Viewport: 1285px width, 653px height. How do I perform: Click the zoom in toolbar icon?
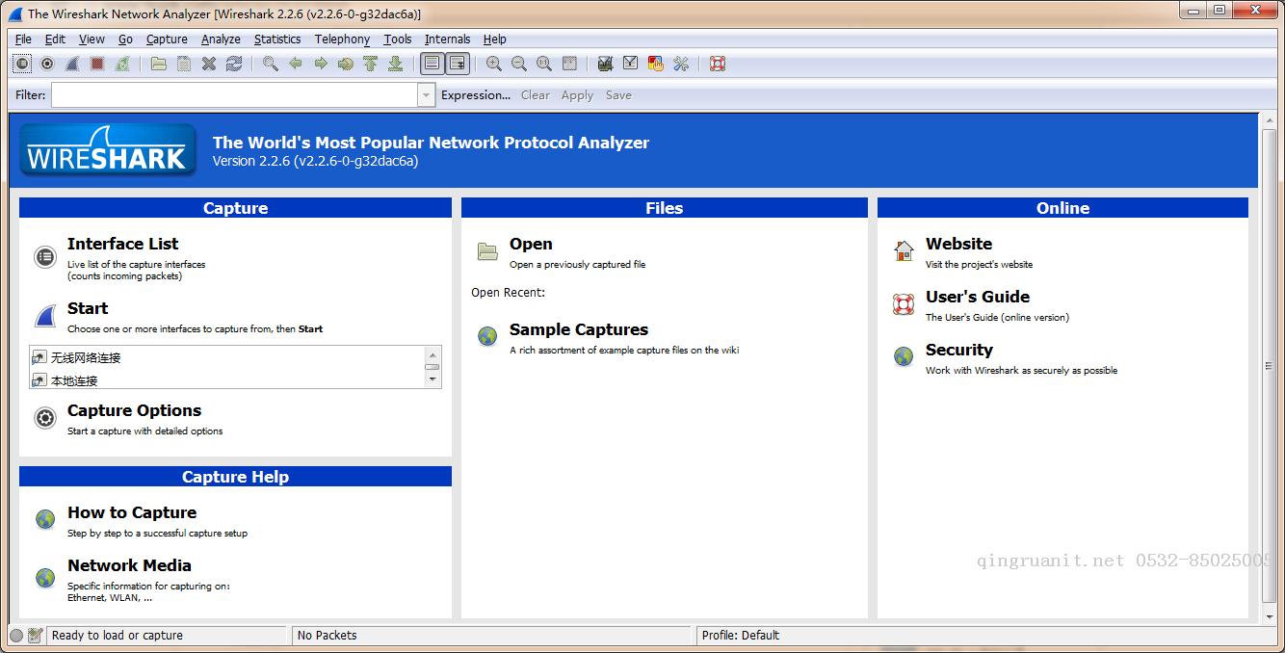click(x=494, y=64)
